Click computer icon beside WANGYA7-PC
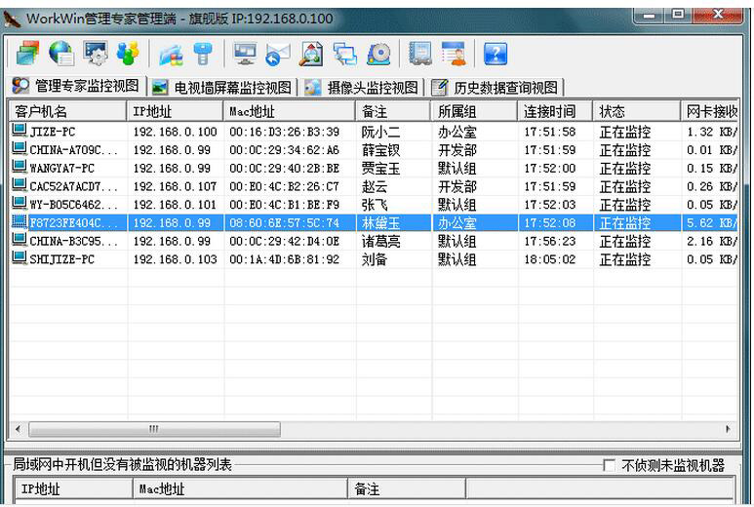Viewport: 754px width, 507px height. coord(20,167)
